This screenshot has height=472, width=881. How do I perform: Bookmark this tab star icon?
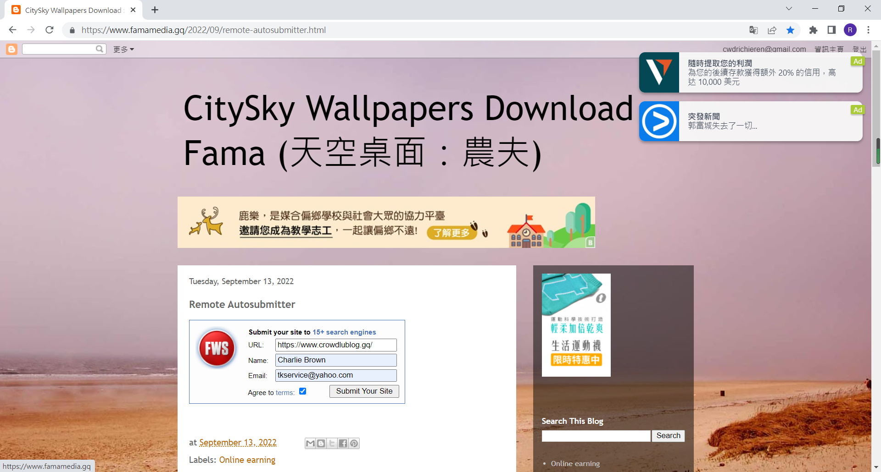pos(790,30)
